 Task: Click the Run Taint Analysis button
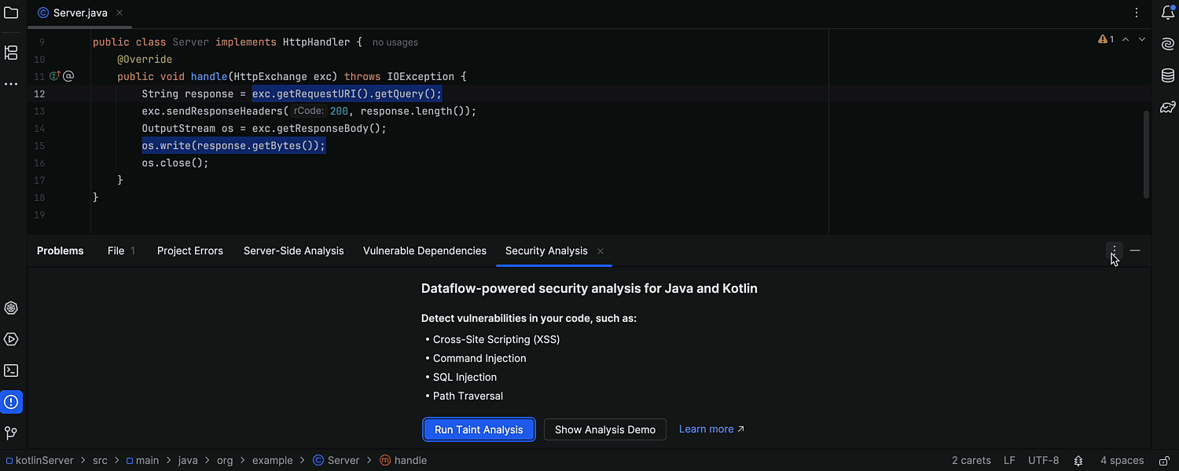point(479,429)
